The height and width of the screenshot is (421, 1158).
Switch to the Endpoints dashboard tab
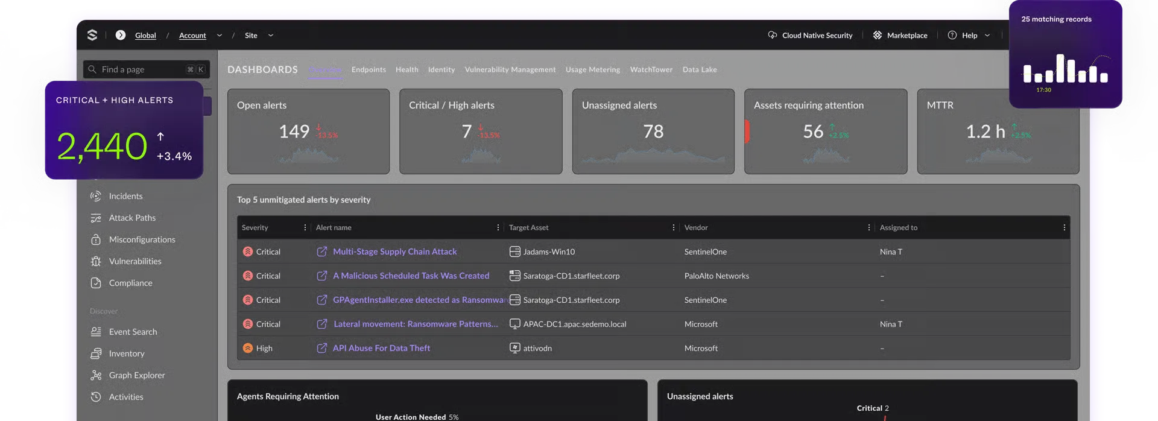click(369, 69)
